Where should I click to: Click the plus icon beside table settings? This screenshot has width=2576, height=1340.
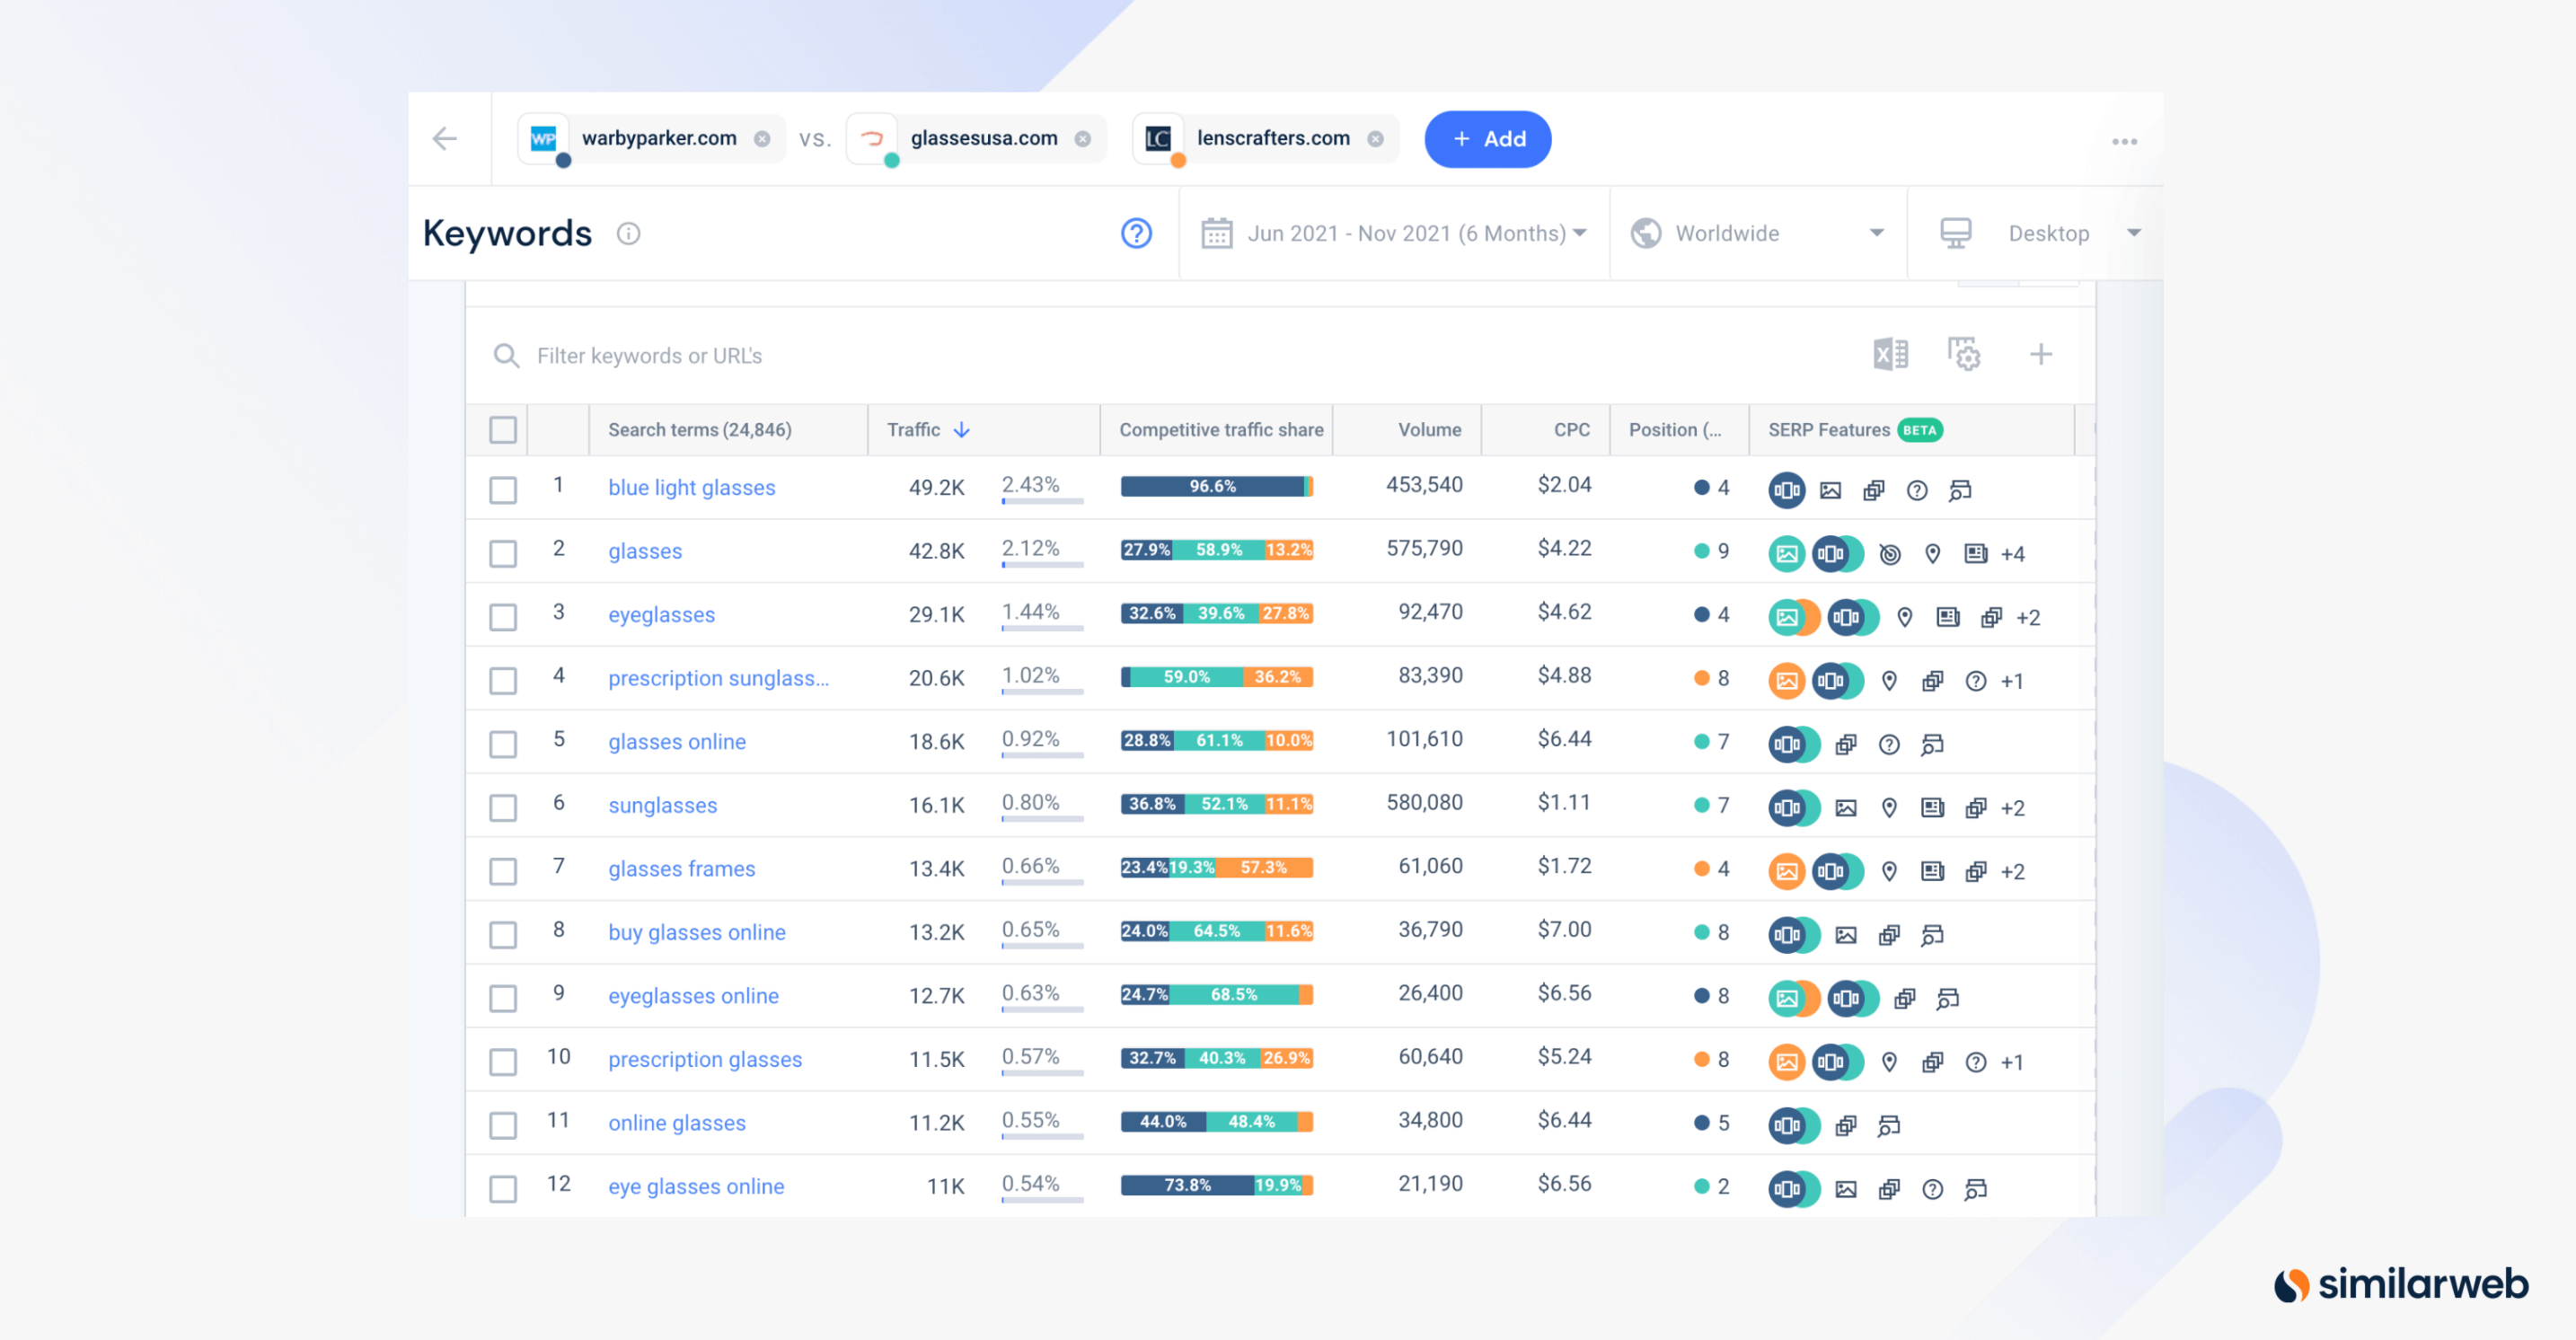tap(2041, 355)
